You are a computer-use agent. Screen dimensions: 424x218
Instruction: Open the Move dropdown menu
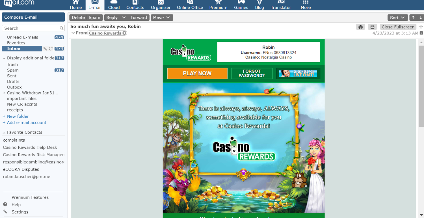click(x=162, y=18)
